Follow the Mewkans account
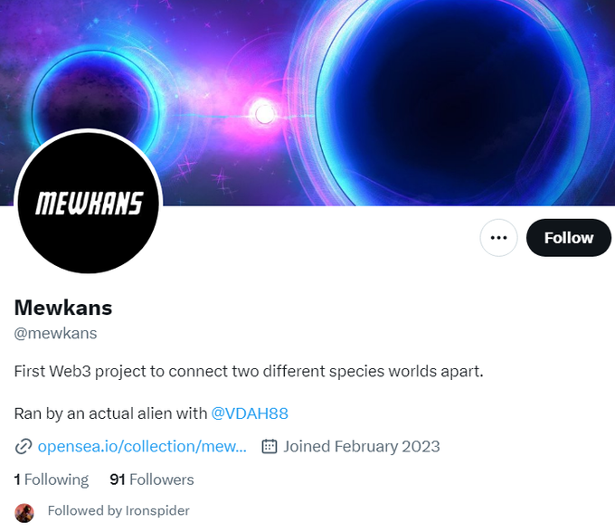This screenshot has width=615, height=532. (x=568, y=238)
